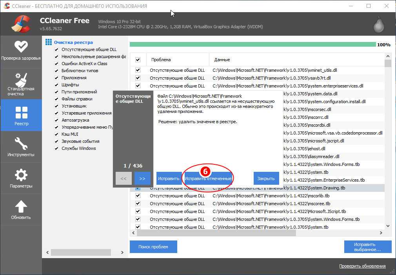This screenshot has height=275, width=396.
Task: Toggle Устаревшие приложения checkbox
Action: coord(56,113)
